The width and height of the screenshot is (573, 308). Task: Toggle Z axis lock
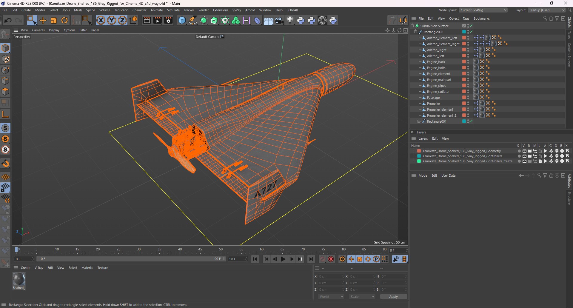[122, 20]
